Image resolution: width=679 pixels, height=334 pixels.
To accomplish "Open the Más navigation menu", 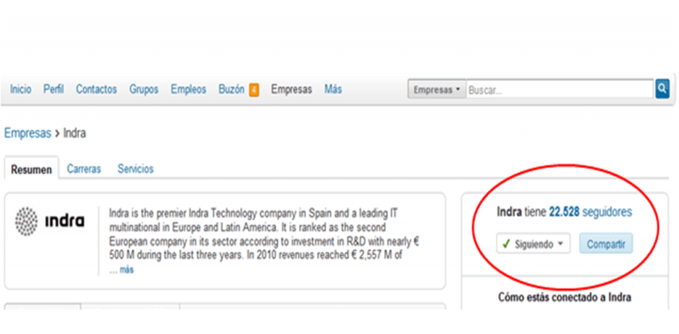I will point(333,89).
